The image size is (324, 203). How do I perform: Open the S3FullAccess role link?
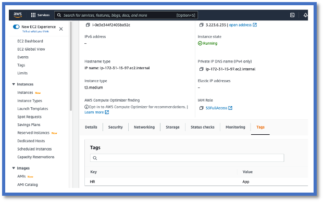click(216, 108)
